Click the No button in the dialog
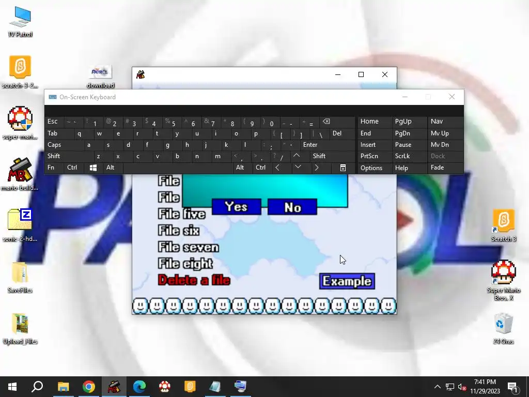This screenshot has height=397, width=529. point(292,207)
